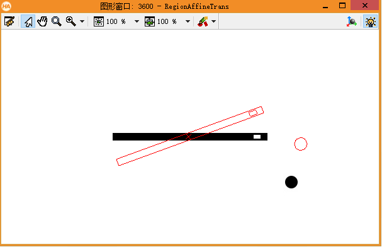Select the zoom-in magnifier with plus
382x247 pixels.
(x=71, y=21)
